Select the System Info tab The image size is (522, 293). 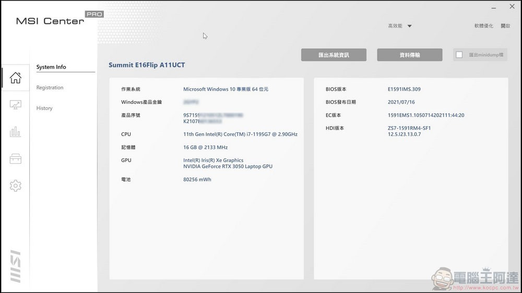click(51, 67)
